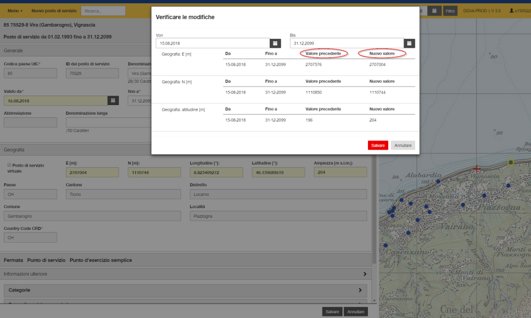Click the Geografia: N [m] row label
The width and height of the screenshot is (531, 318).
[177, 82]
